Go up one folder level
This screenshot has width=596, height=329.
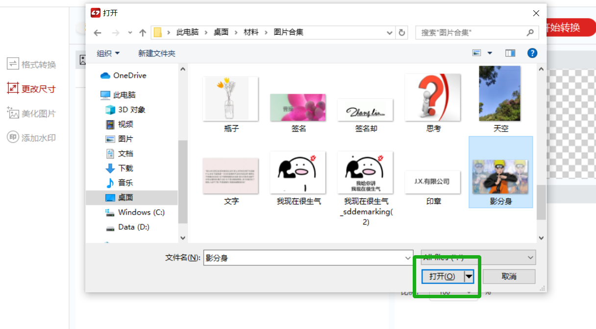[143, 33]
